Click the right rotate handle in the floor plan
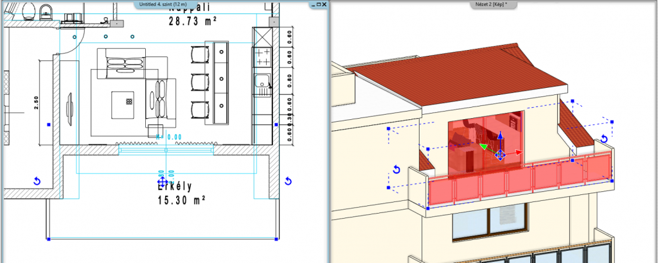The width and height of the screenshot is (658, 263). click(x=287, y=182)
